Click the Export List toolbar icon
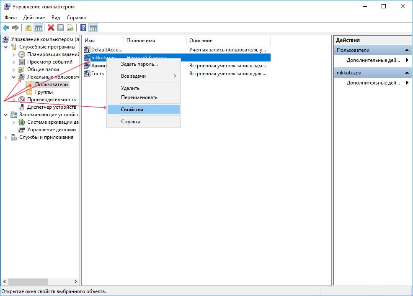 [x=70, y=28]
